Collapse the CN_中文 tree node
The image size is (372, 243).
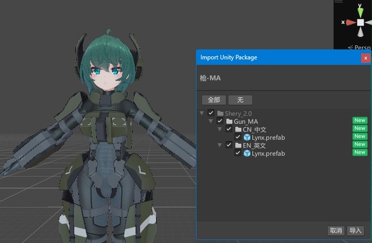pyautogui.click(x=220, y=130)
